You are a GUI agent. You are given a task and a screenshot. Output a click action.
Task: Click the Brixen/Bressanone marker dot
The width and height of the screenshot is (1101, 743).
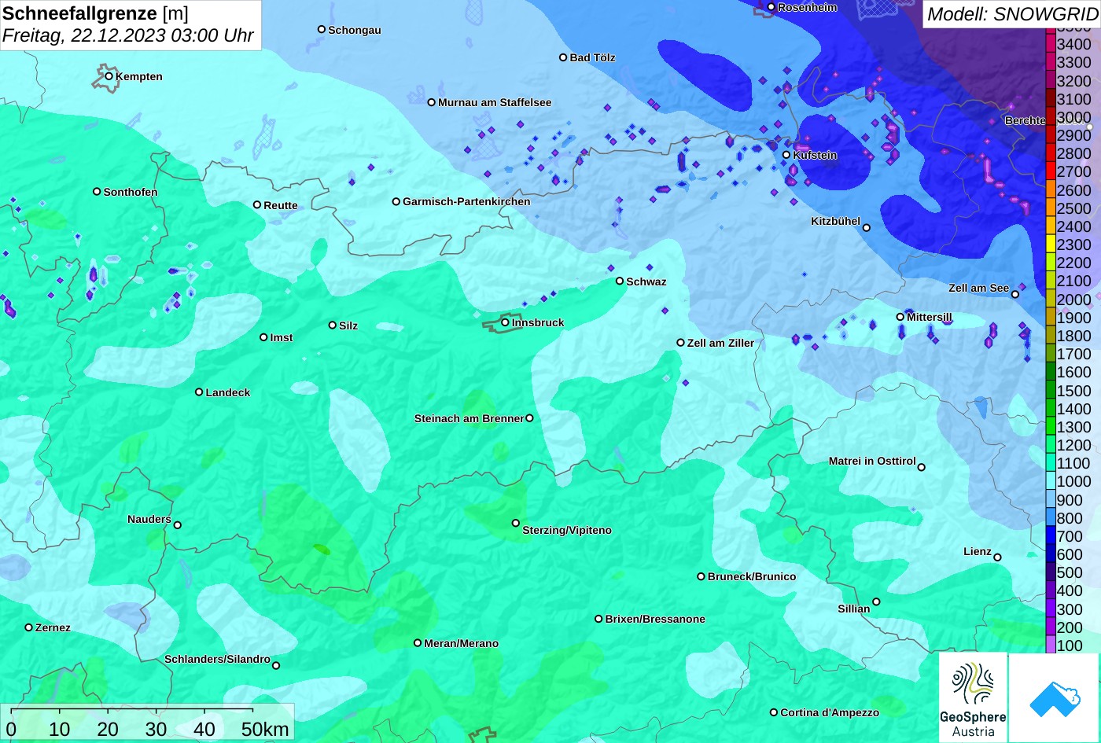coord(598,619)
